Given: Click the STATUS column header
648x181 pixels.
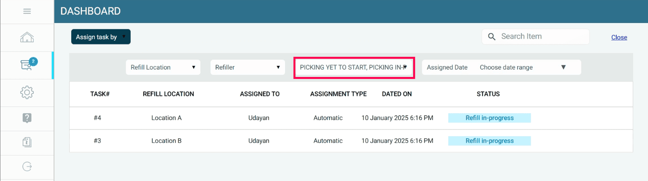Looking at the screenshot, I should [488, 94].
